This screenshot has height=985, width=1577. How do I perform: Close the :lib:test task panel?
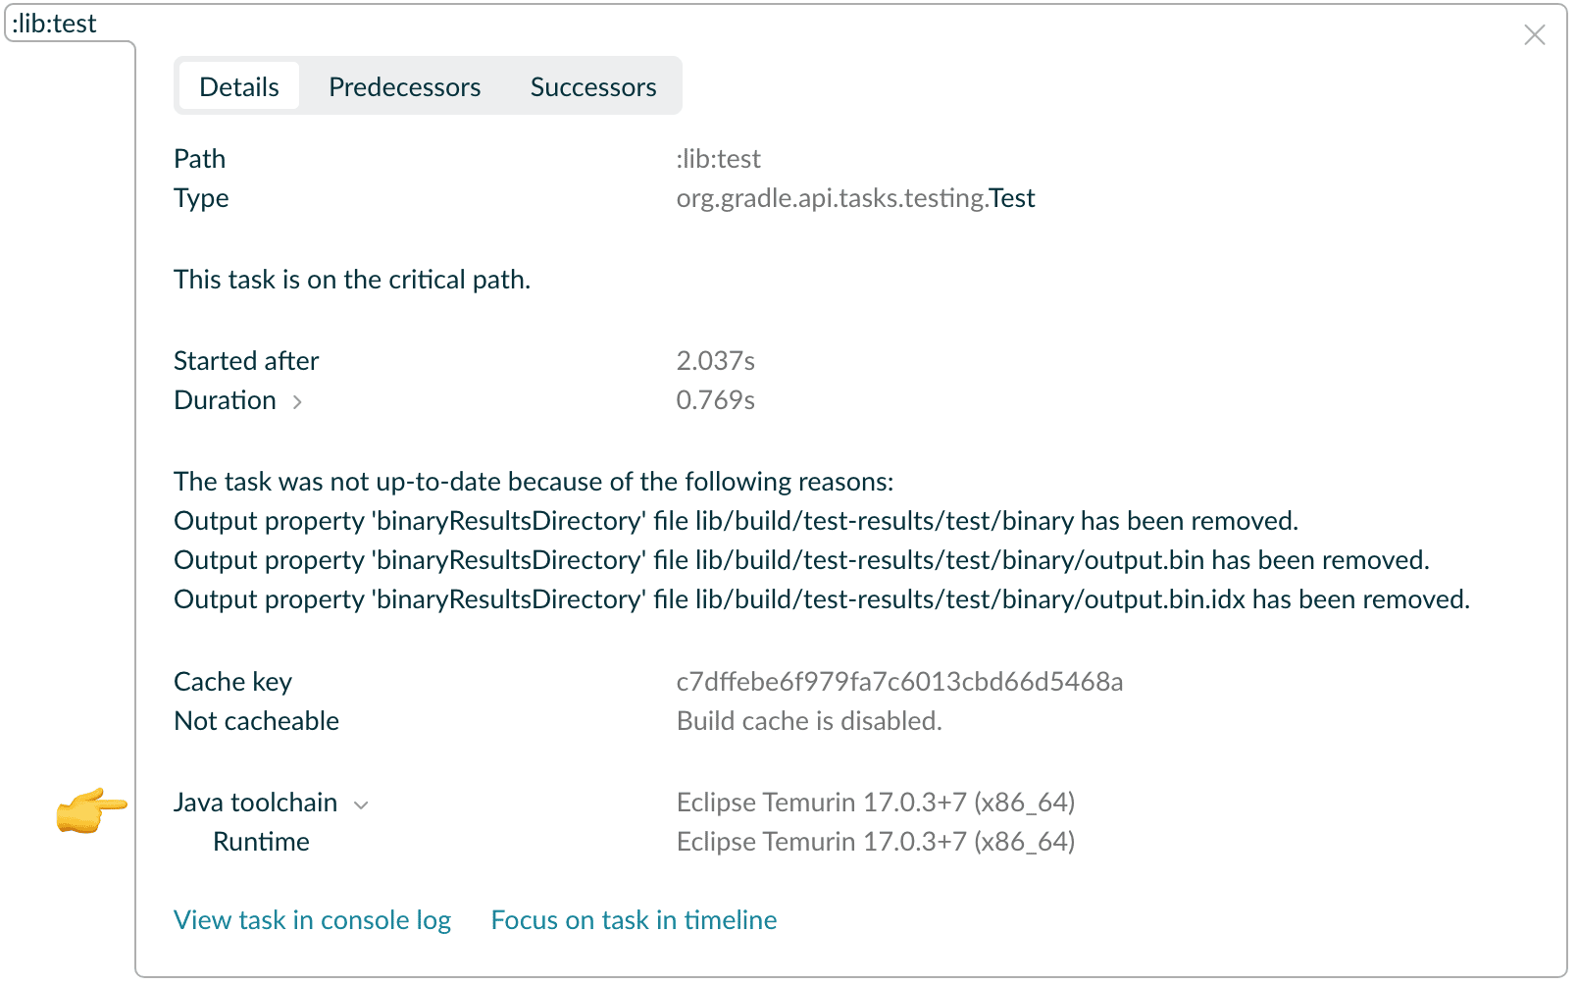pyautogui.click(x=1535, y=35)
